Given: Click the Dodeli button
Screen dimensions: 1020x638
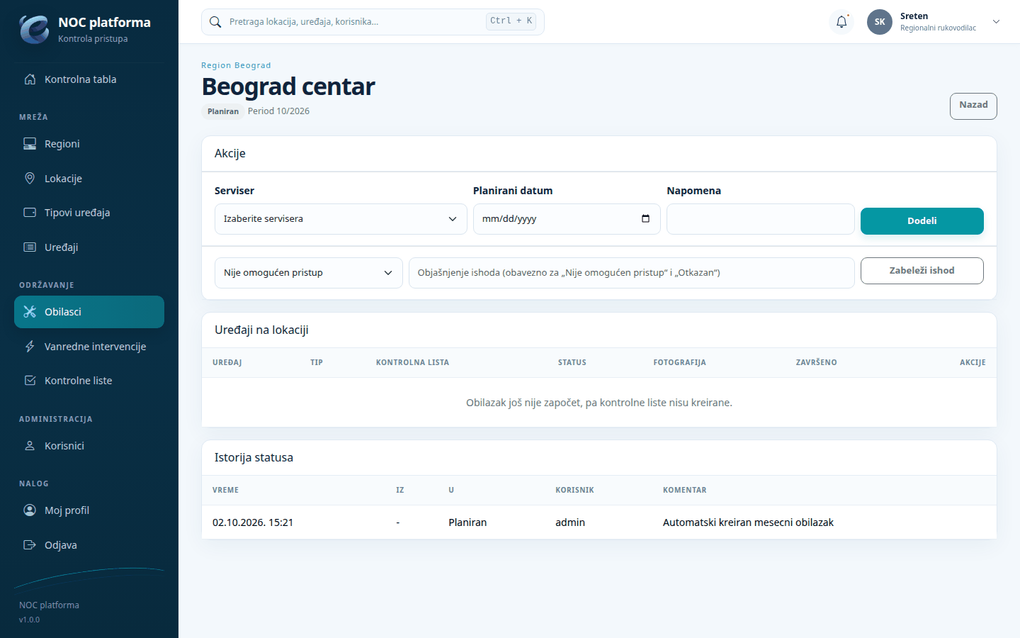Looking at the screenshot, I should (x=922, y=221).
